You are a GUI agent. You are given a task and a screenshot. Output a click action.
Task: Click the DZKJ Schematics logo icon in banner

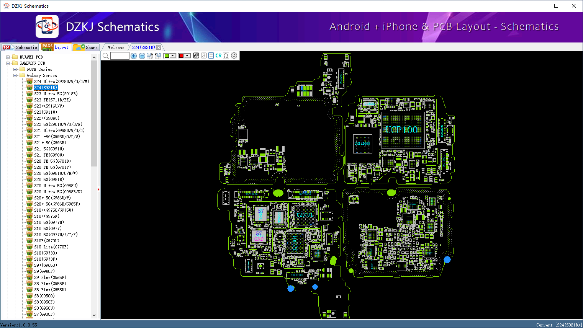(47, 26)
